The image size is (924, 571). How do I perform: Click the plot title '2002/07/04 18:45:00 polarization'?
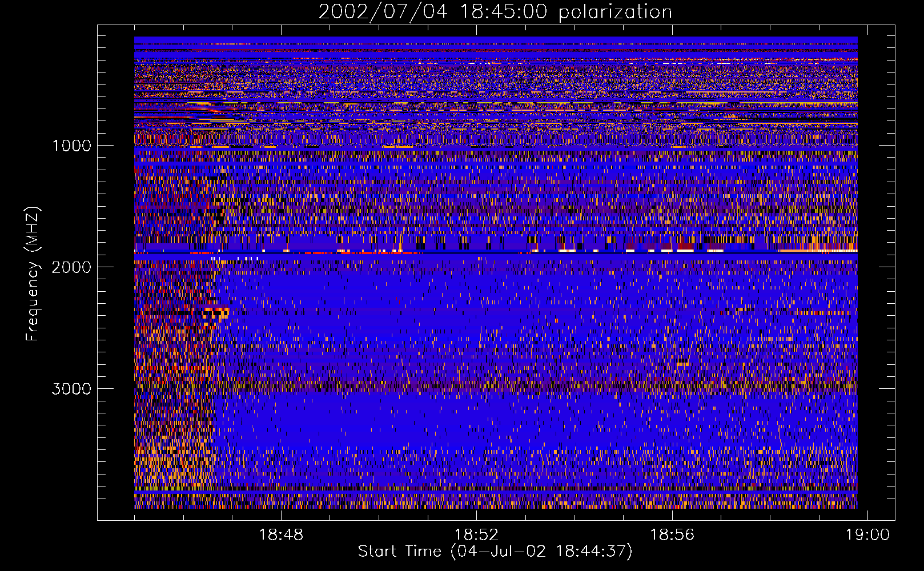point(495,11)
